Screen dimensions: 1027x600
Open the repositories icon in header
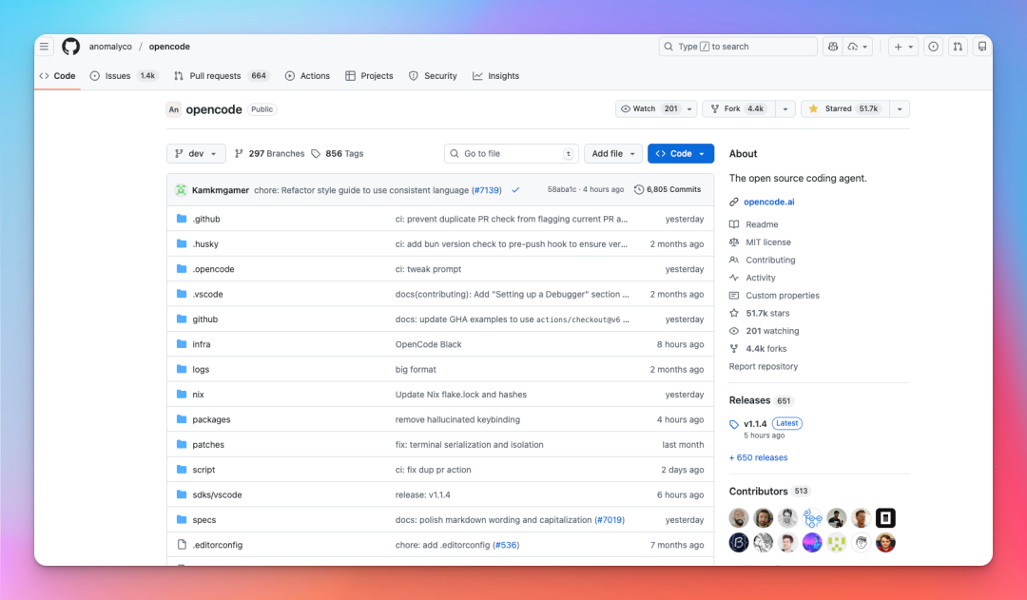[982, 47]
